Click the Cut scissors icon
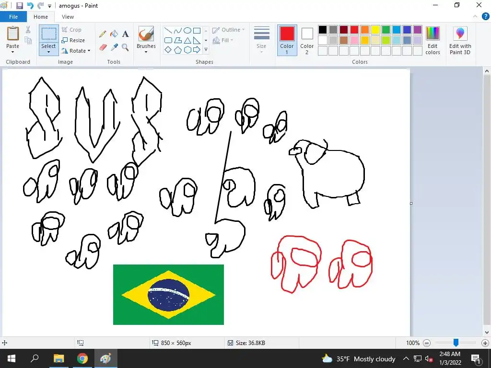Screen dimensions: 491x368 tap(28, 30)
